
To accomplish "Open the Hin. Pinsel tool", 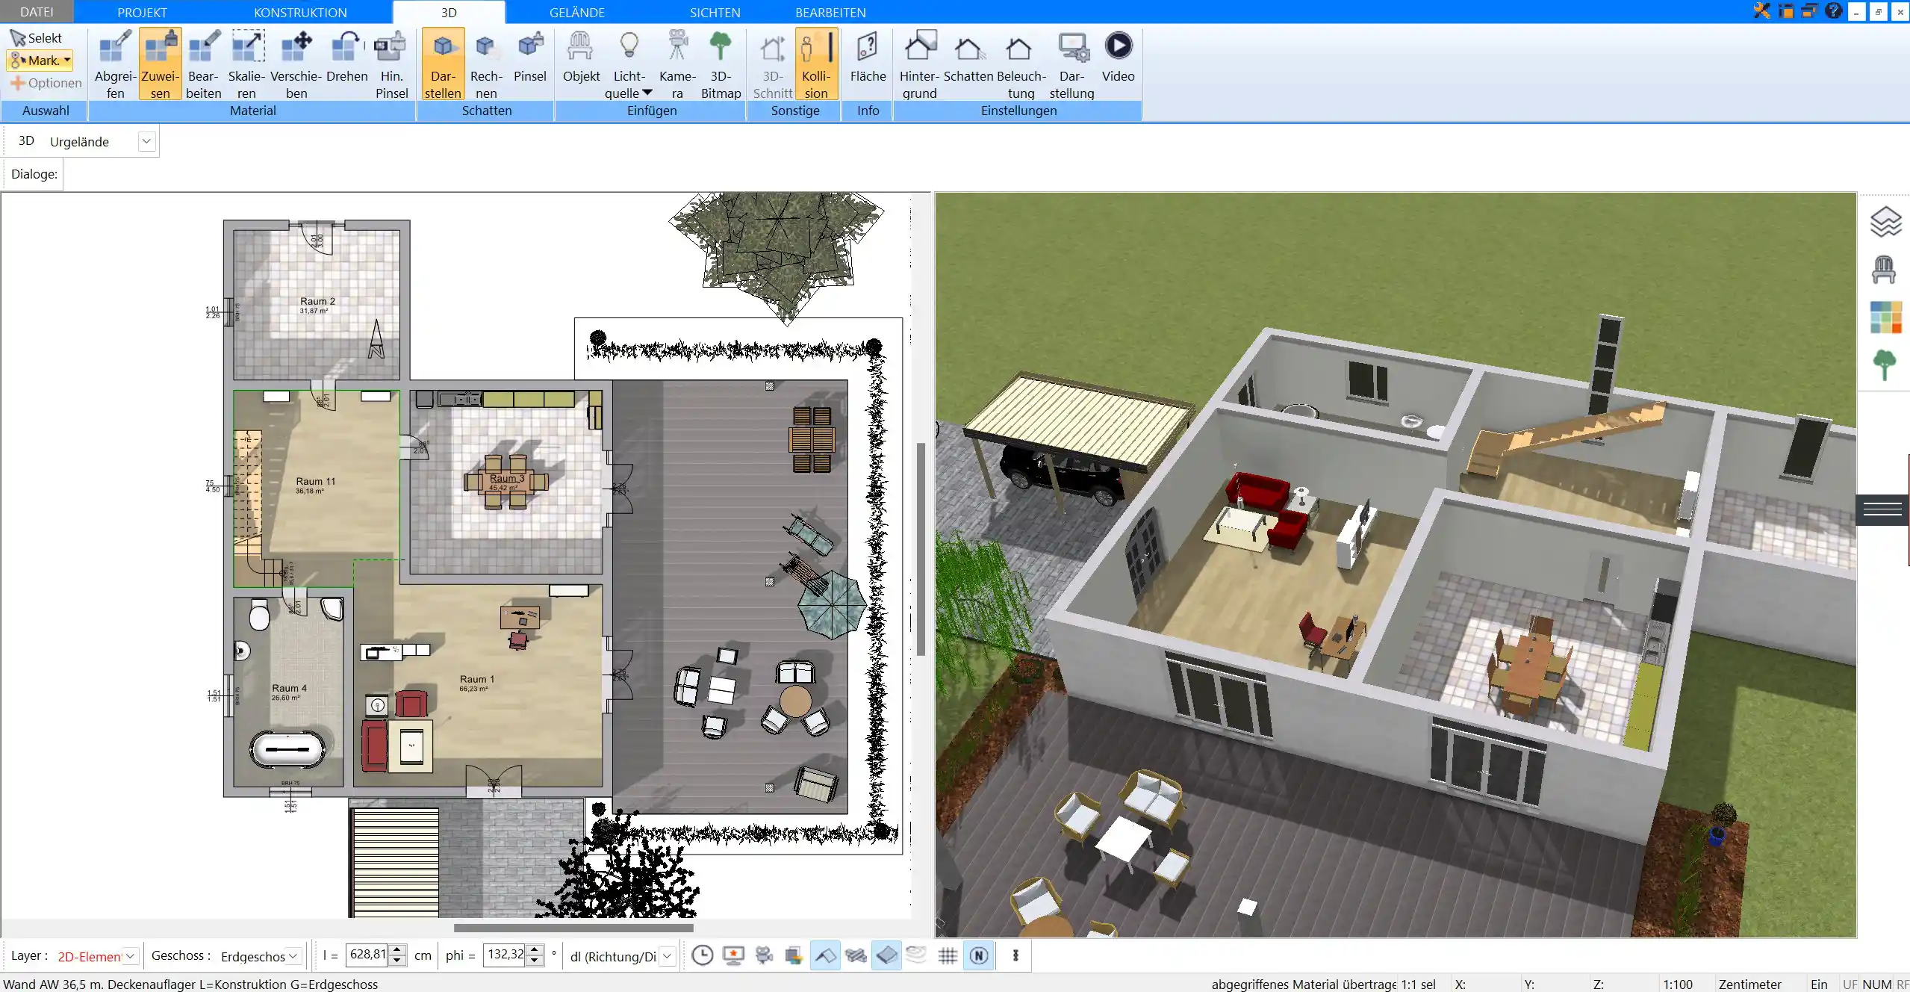I will (x=391, y=64).
